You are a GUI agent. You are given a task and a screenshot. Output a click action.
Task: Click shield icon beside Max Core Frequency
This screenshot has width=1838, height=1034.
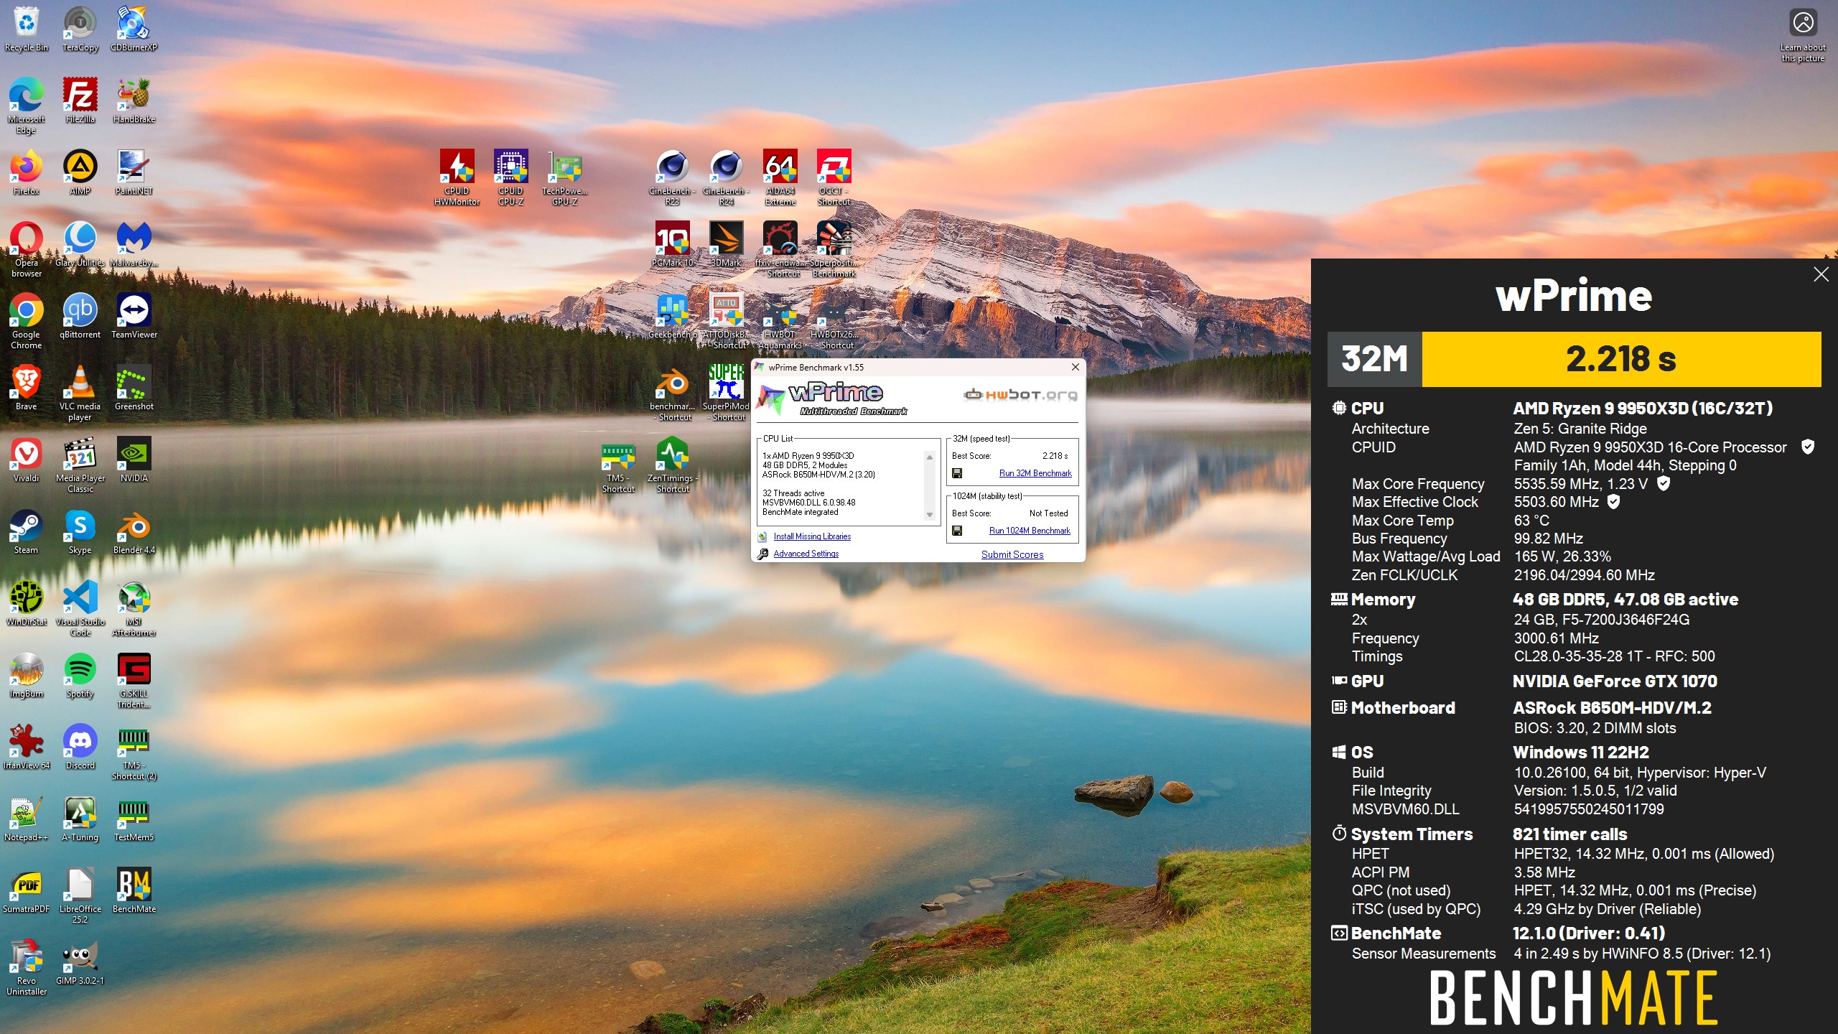[1663, 483]
